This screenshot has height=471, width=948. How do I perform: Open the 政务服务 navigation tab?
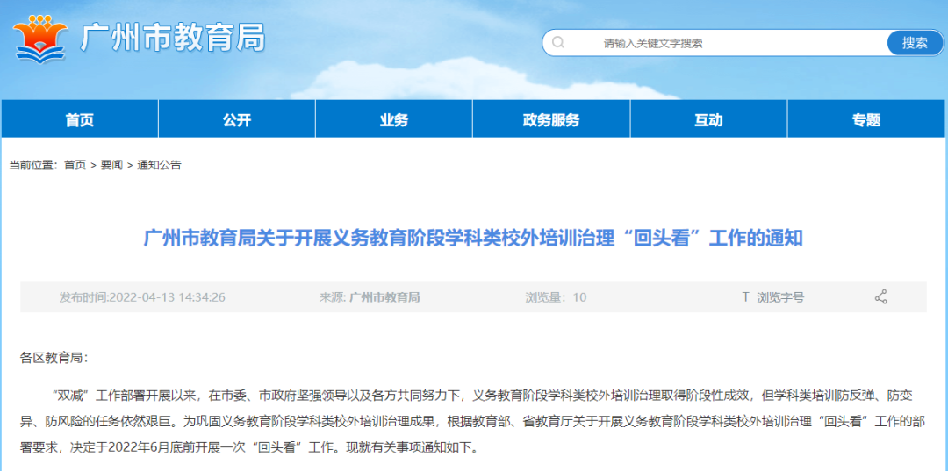(x=550, y=119)
